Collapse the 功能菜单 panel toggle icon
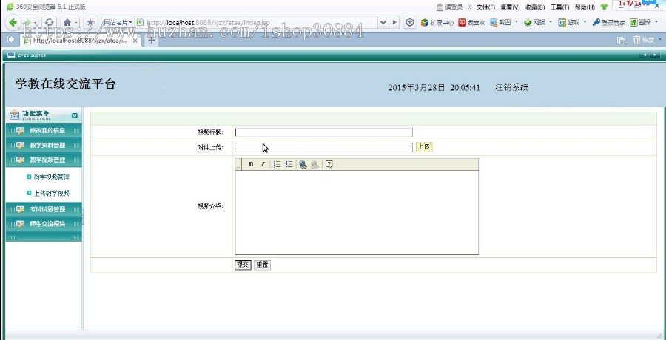666x340 pixels. coord(75,115)
